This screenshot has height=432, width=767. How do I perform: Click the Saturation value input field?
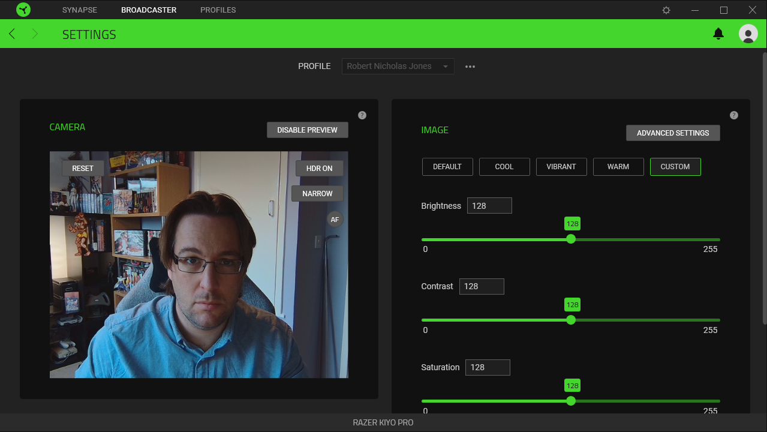point(488,368)
